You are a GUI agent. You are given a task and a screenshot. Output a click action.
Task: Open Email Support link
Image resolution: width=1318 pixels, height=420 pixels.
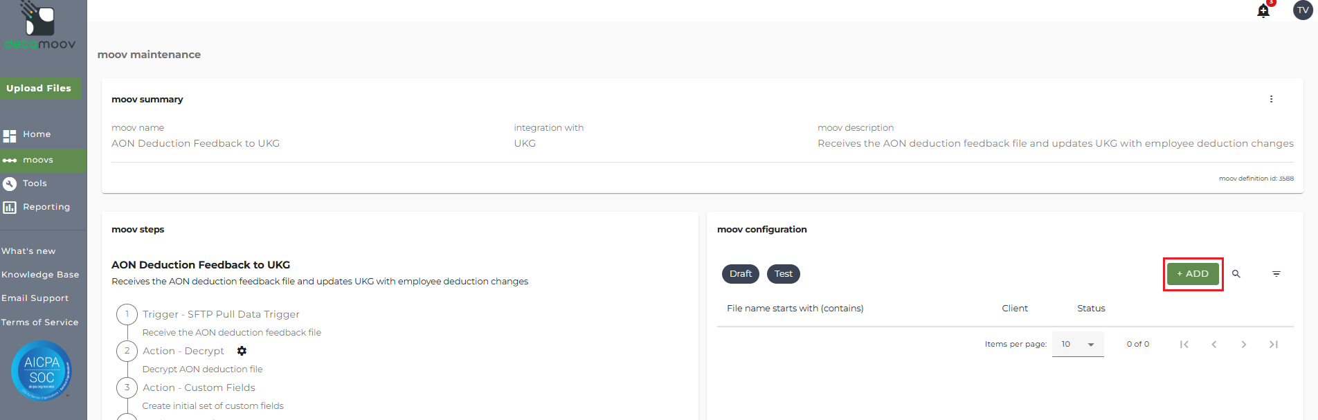point(35,298)
